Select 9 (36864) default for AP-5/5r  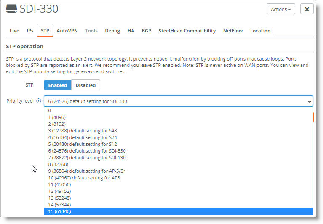[179, 171]
